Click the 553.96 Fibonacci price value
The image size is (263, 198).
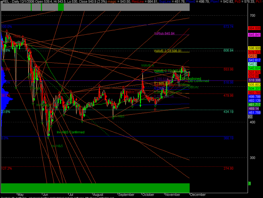point(228,69)
